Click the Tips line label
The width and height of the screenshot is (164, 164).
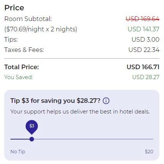pos(11,39)
